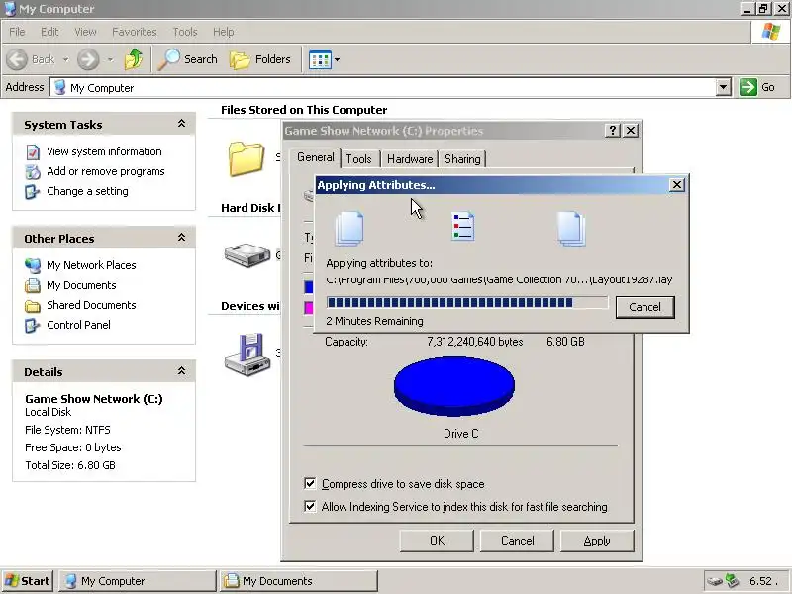This screenshot has width=792, height=594.
Task: Go up one folder level icon
Action: (134, 59)
